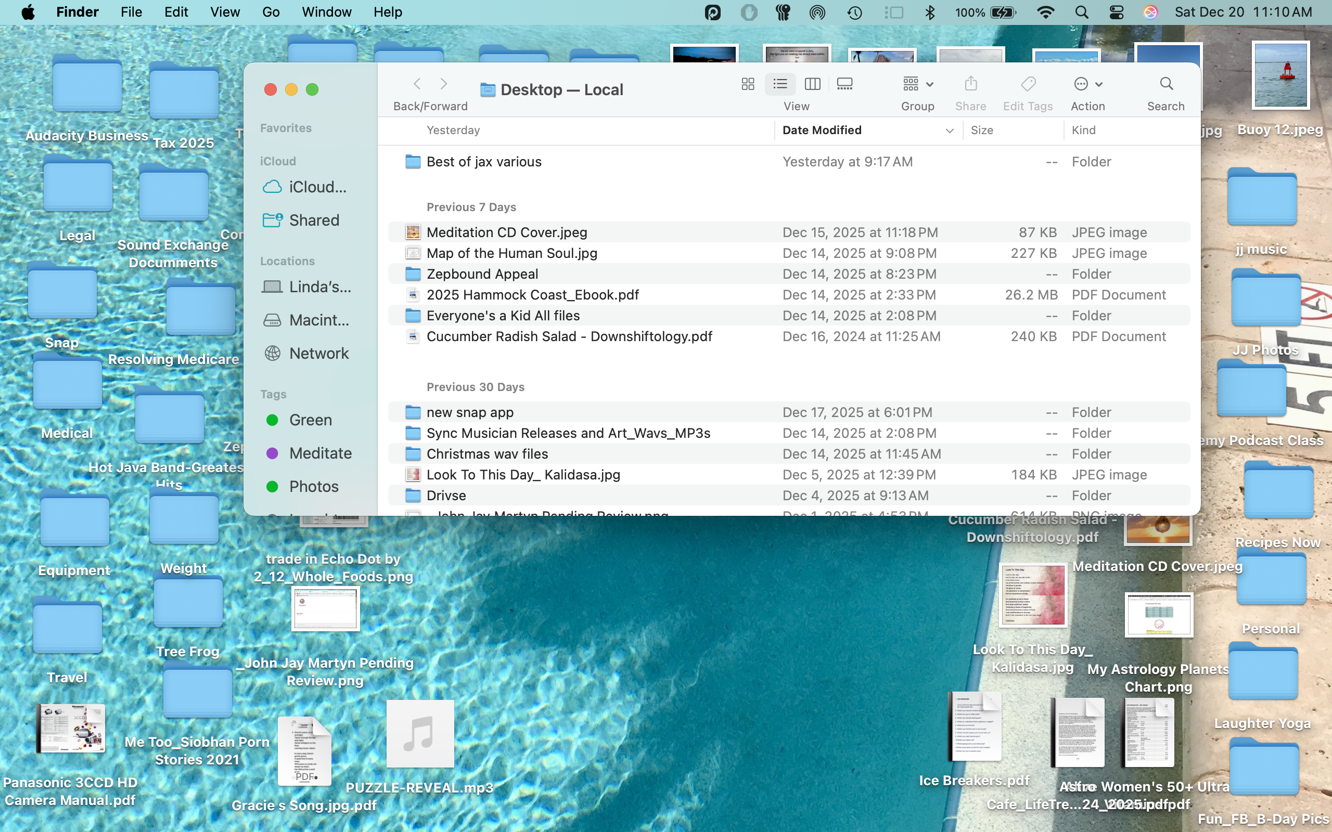The height and width of the screenshot is (832, 1332).
Task: Click the Edit Tags icon
Action: coord(1028,84)
